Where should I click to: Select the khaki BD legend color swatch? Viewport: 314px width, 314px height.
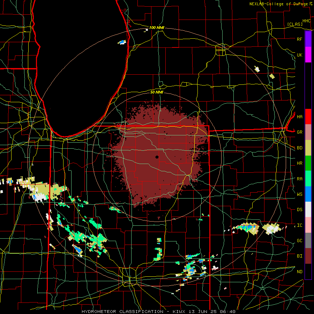click(308, 148)
